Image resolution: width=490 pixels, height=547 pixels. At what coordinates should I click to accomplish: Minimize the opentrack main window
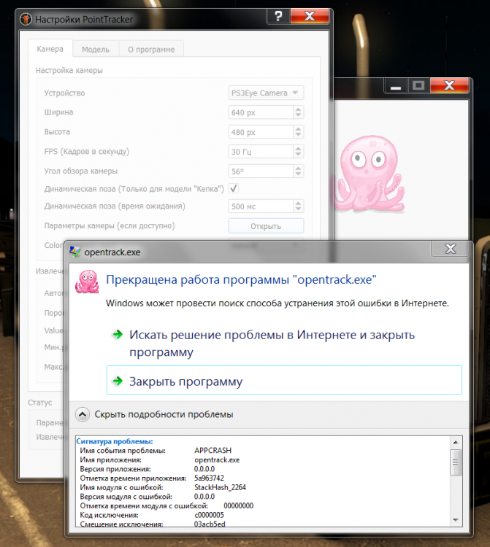coord(396,86)
